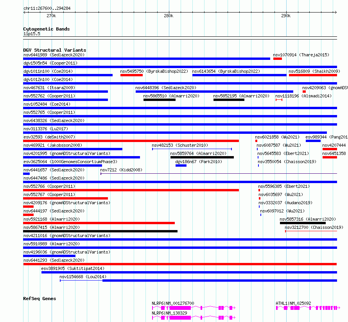Click the NLRP6|NM_138329 gene label
The height and width of the screenshot is (322, 348).
tap(169, 313)
